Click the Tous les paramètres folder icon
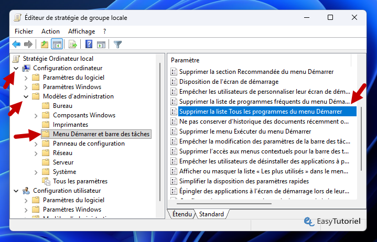Image resolution: width=377 pixels, height=242 pixels. [x=46, y=181]
